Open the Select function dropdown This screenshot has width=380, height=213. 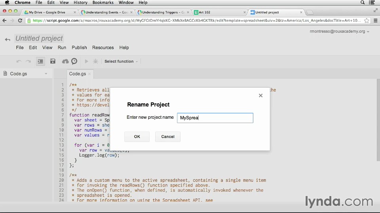click(x=121, y=62)
